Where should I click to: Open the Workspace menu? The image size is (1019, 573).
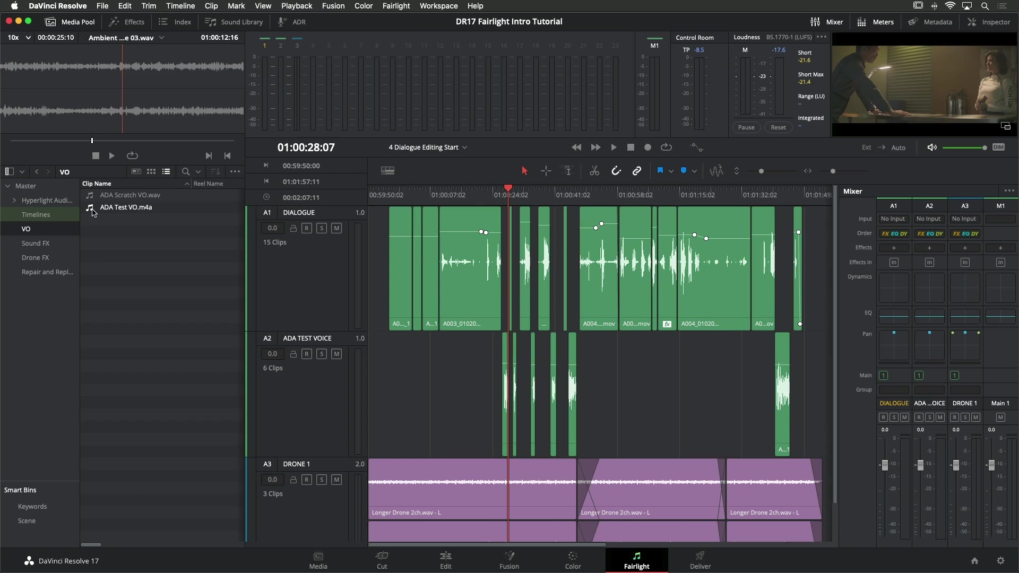pos(438,6)
